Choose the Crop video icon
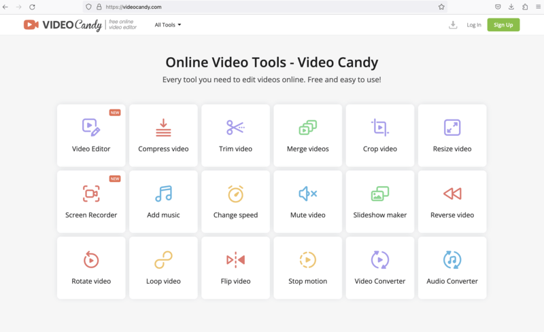 point(379,127)
